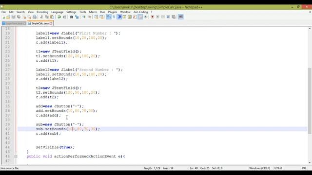This screenshot has height=175, width=312.
Task: Toggle the Indent Guide toolbar button
Action: (x=119, y=17)
